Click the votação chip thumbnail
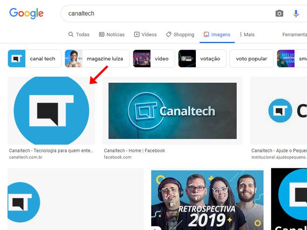The width and height of the screenshot is (307, 230). [x=187, y=59]
